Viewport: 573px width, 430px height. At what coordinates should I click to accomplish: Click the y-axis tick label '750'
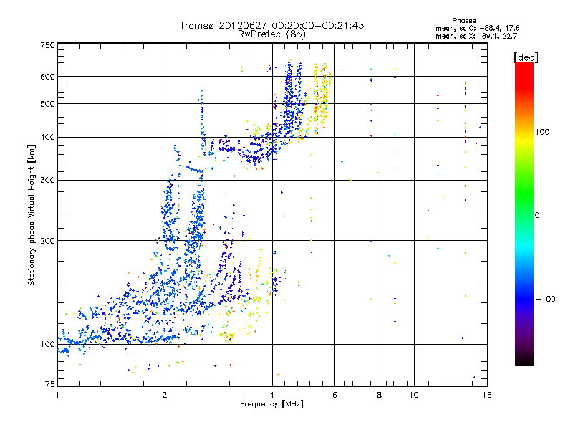47,45
